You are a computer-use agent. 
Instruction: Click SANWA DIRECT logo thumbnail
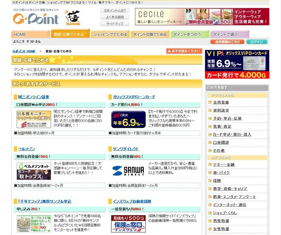pos(128,171)
